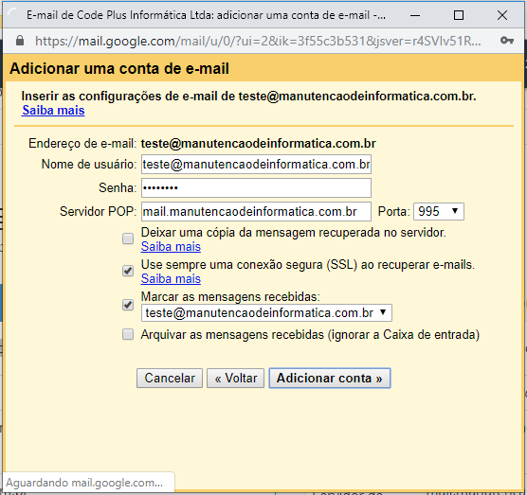
Task: Click the Cancelar button
Action: (170, 379)
